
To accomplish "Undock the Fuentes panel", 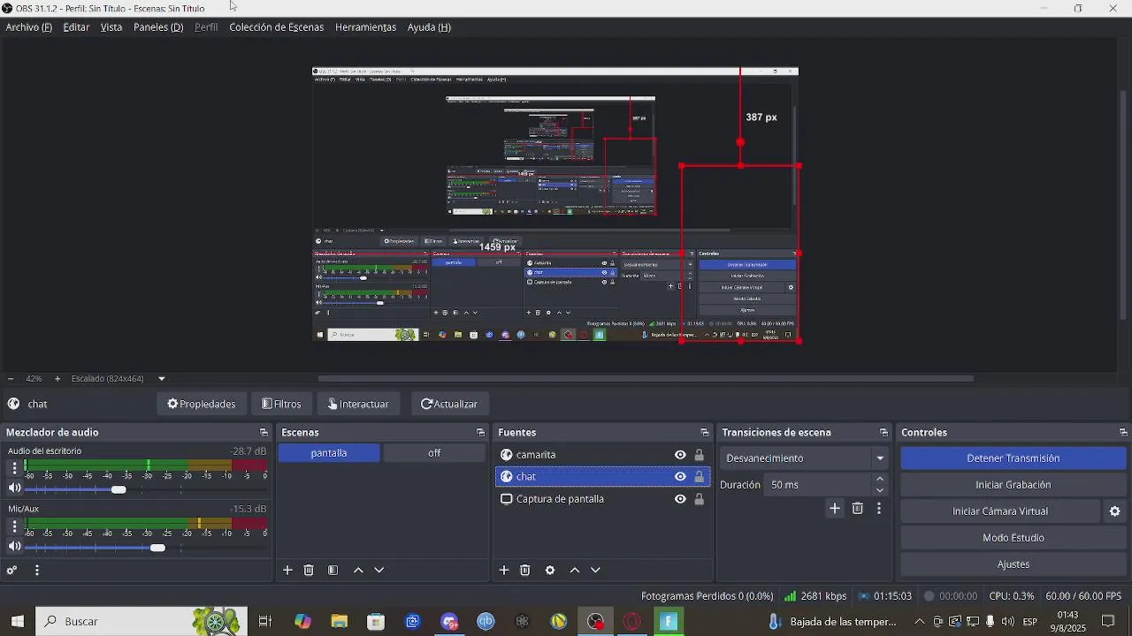I will (x=705, y=433).
